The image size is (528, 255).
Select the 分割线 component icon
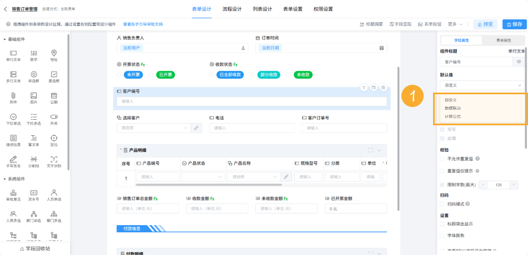[x=34, y=159]
